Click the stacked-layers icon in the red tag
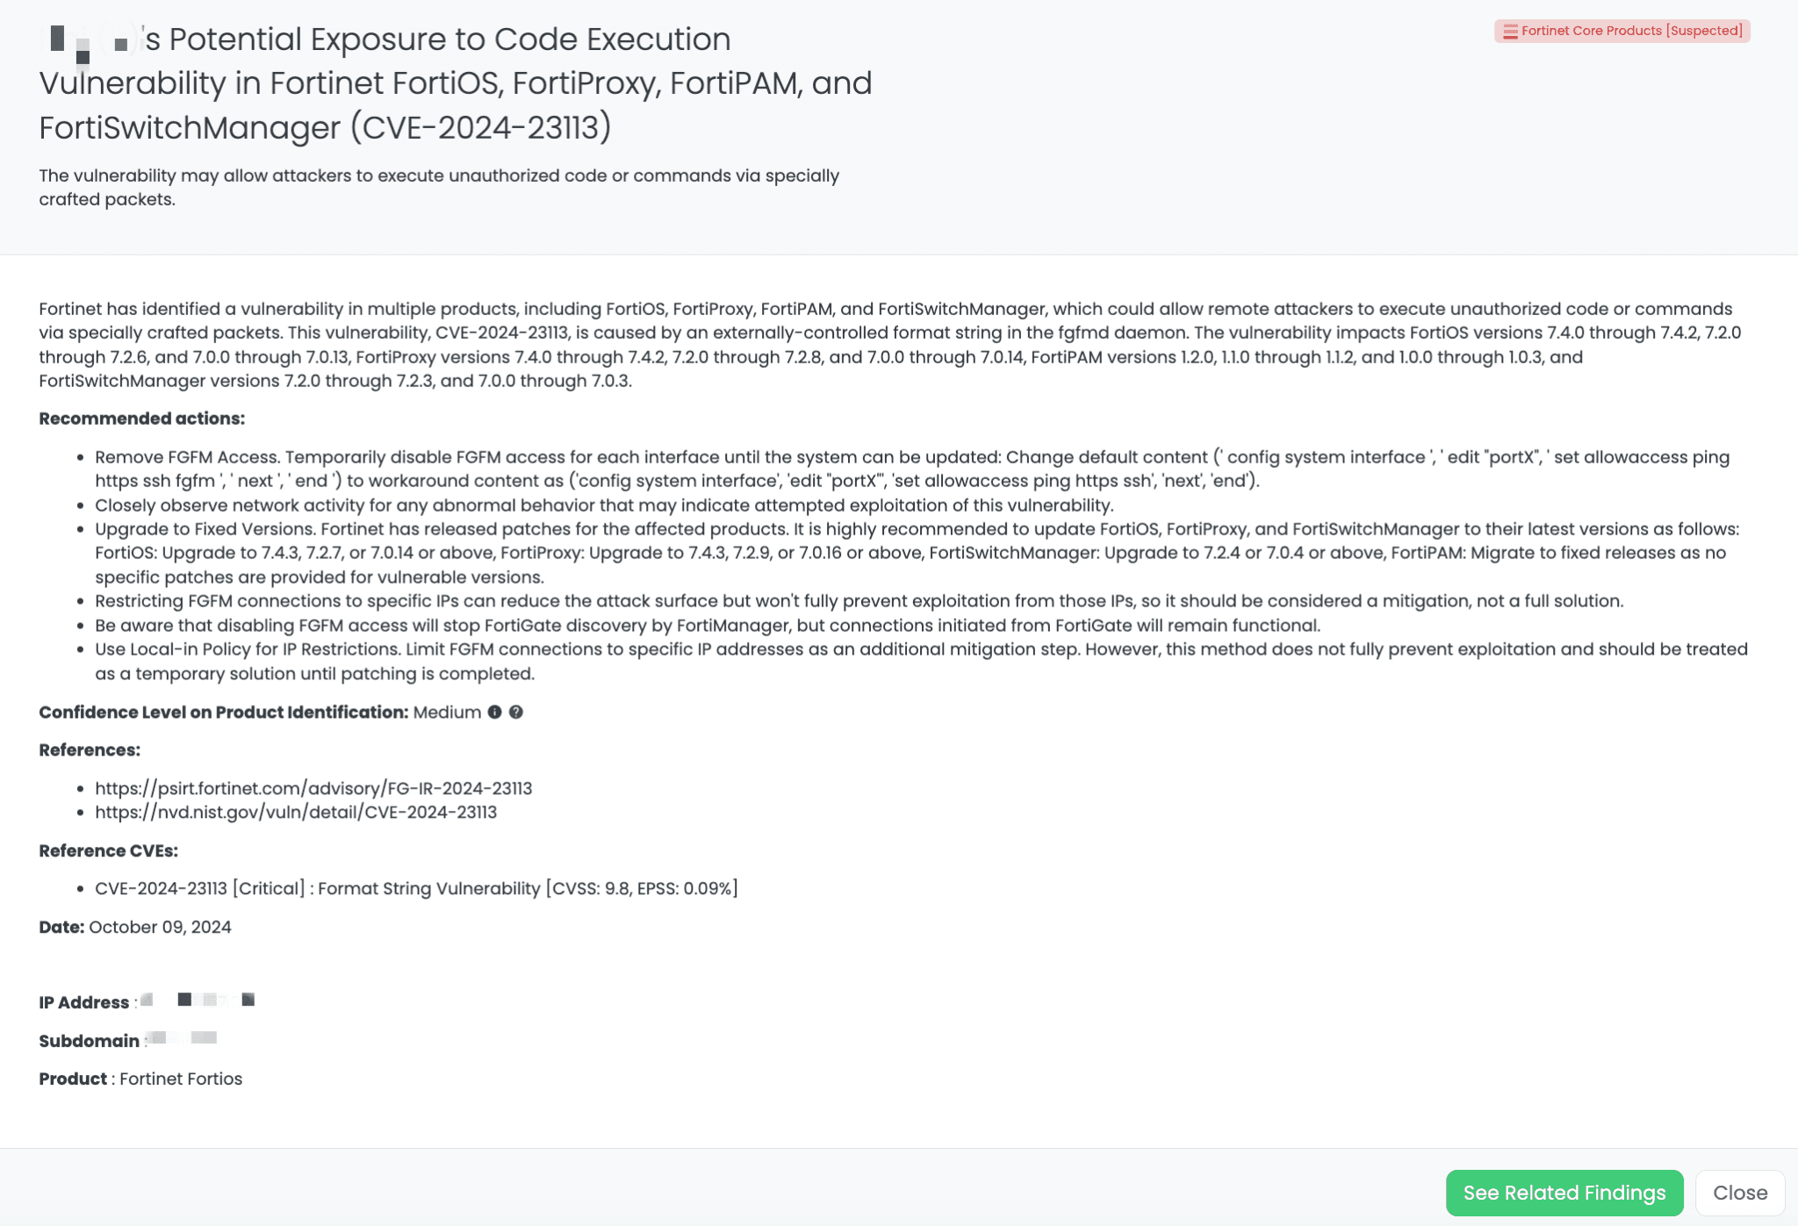1798x1226 pixels. tap(1510, 32)
